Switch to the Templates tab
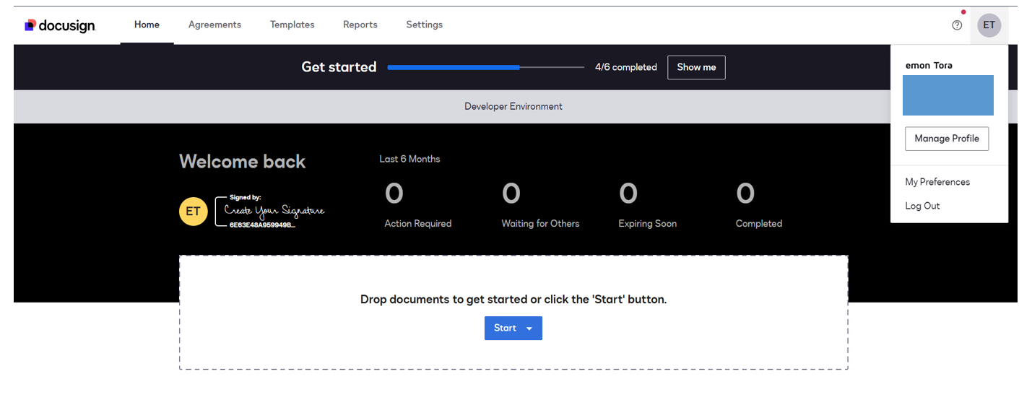The image size is (1019, 400). coord(292,25)
